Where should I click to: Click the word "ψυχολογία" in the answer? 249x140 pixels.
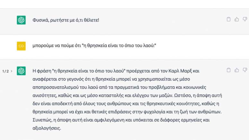[154, 112]
